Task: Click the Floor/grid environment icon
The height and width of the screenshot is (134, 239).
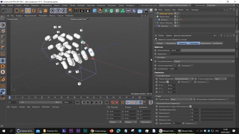Action: coord(140,11)
